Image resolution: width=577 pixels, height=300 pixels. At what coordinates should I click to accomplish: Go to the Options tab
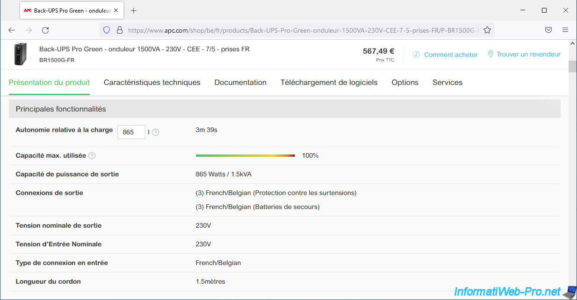click(405, 83)
